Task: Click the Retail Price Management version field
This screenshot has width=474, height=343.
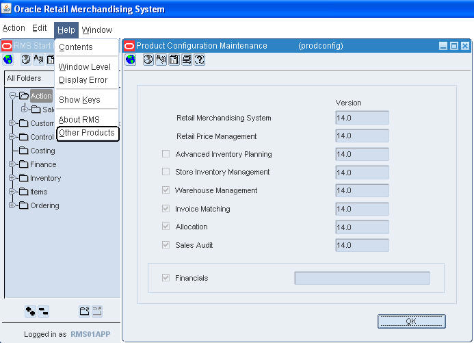Action: (362, 136)
